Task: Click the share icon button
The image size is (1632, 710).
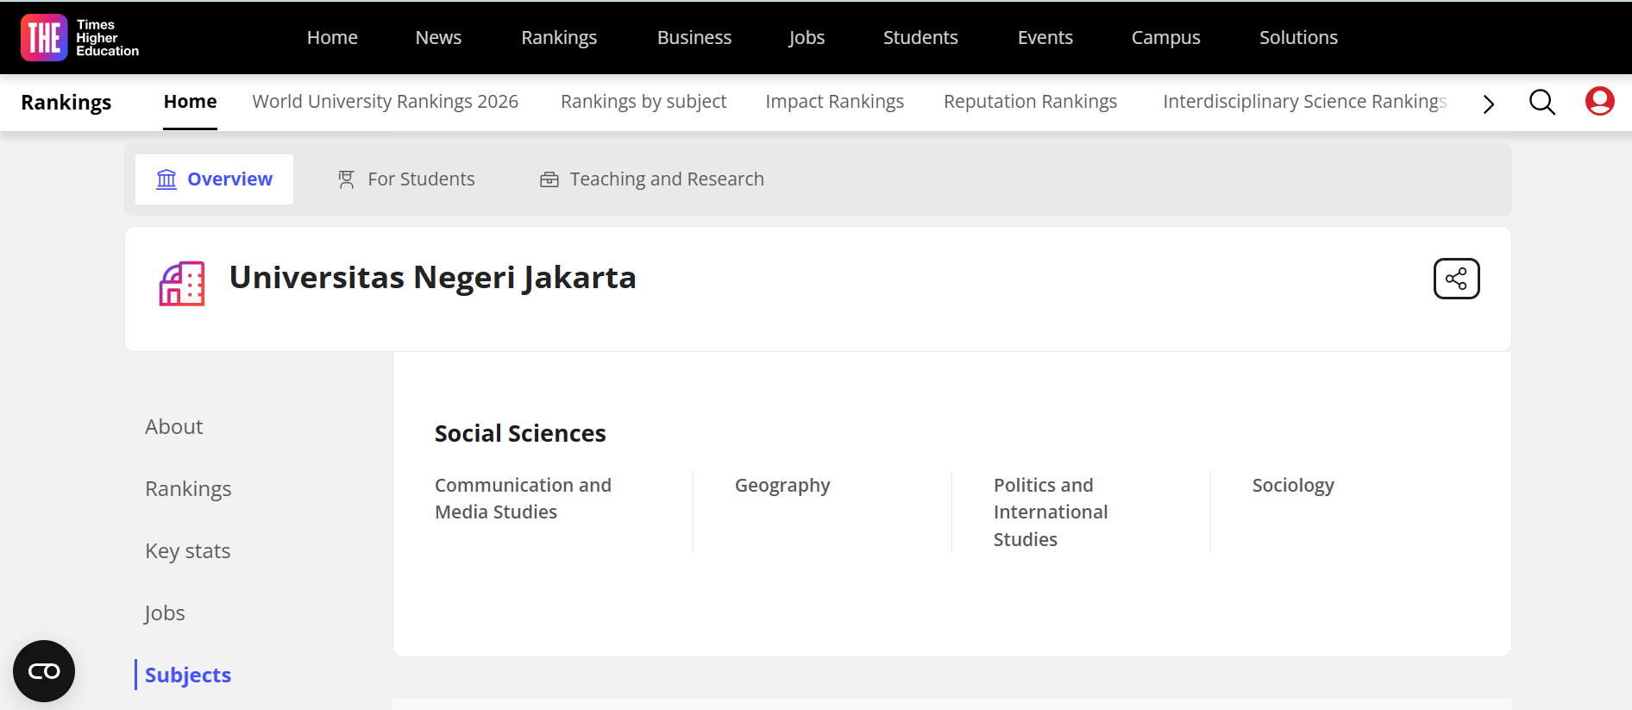Action: tap(1456, 279)
